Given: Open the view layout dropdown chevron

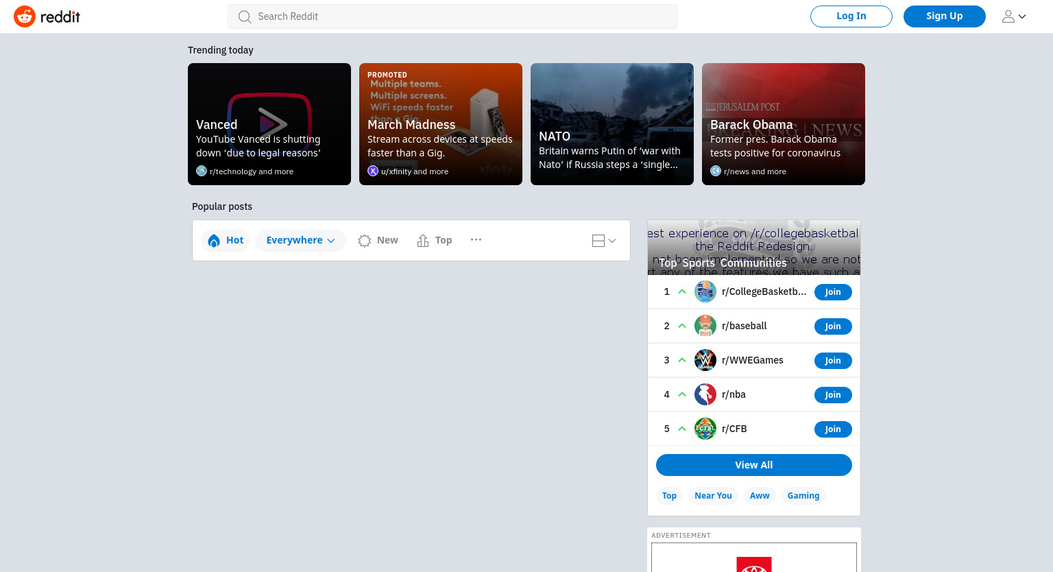Looking at the screenshot, I should (x=612, y=241).
